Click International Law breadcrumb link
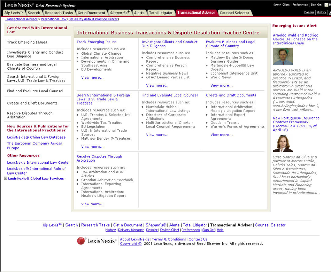331x272 pixels. [x=54, y=19]
